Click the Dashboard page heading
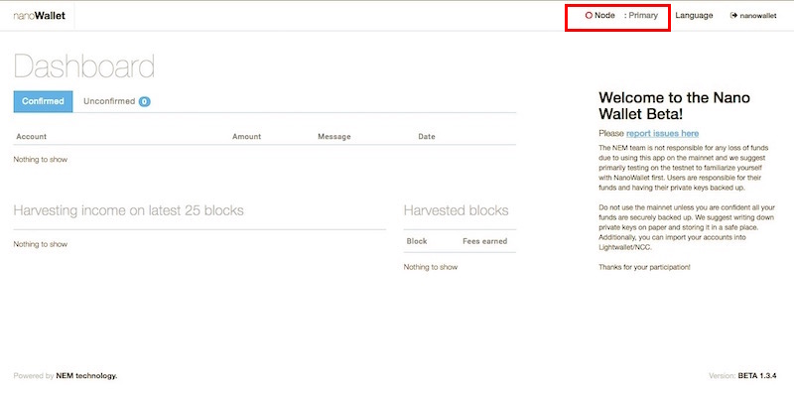The image size is (794, 393). coord(84,66)
